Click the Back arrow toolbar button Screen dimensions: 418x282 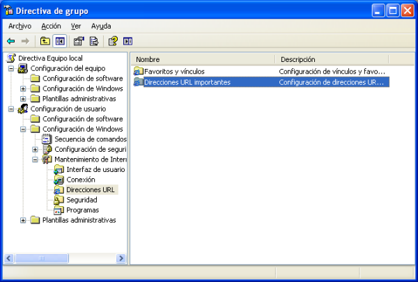coord(11,41)
